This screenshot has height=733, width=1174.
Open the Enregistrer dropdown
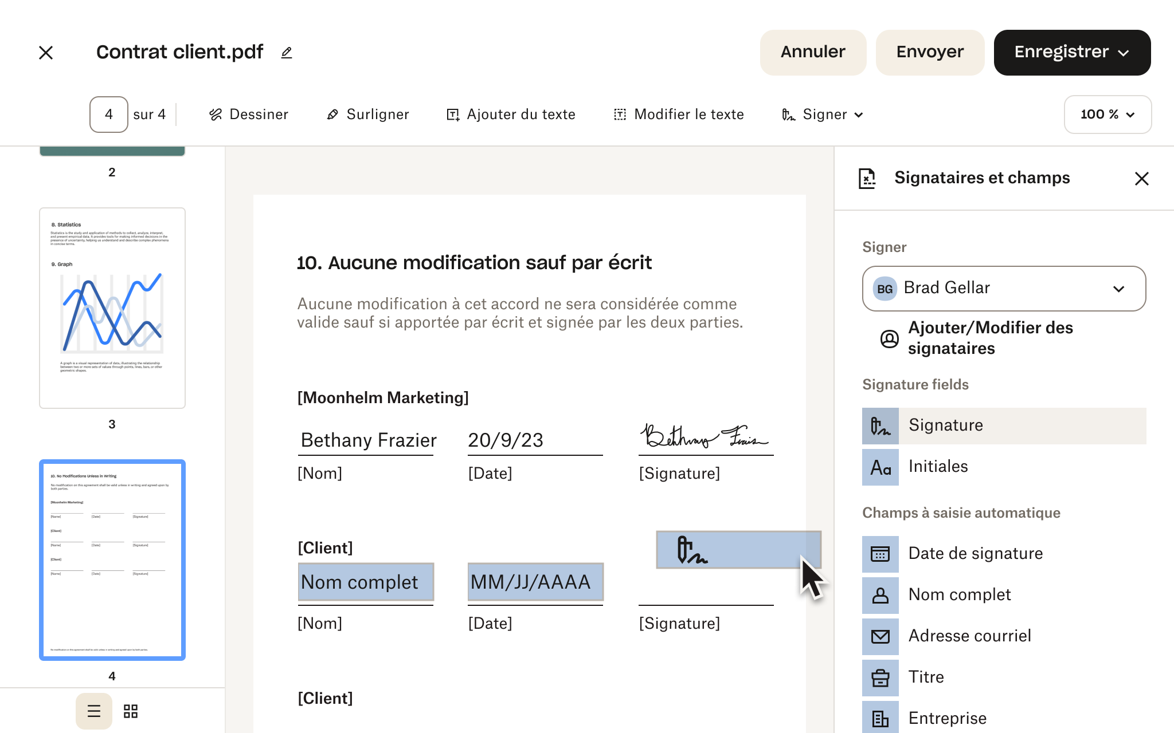pyautogui.click(x=1072, y=52)
